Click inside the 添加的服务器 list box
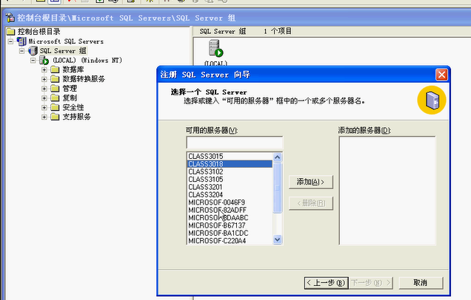Screen dimensions: 471x300 (x=387, y=191)
